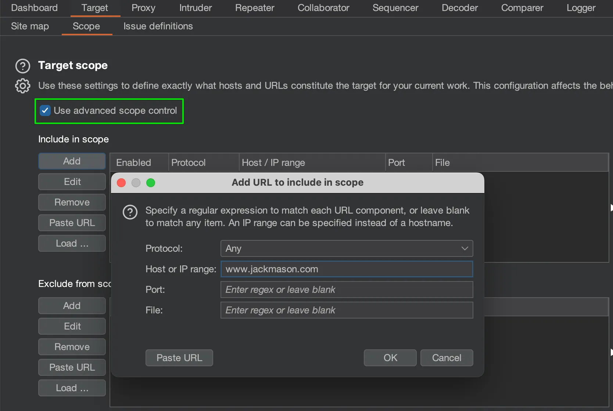The image size is (613, 411).
Task: Click the Port regex input field
Action: [347, 290]
